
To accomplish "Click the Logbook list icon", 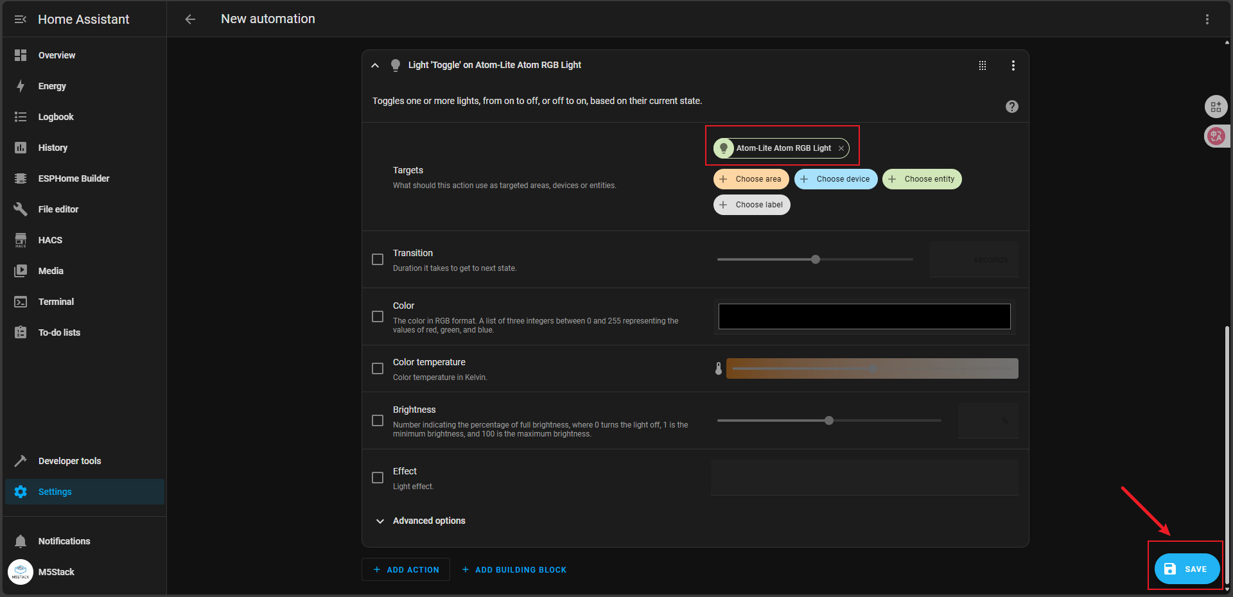I will (21, 117).
